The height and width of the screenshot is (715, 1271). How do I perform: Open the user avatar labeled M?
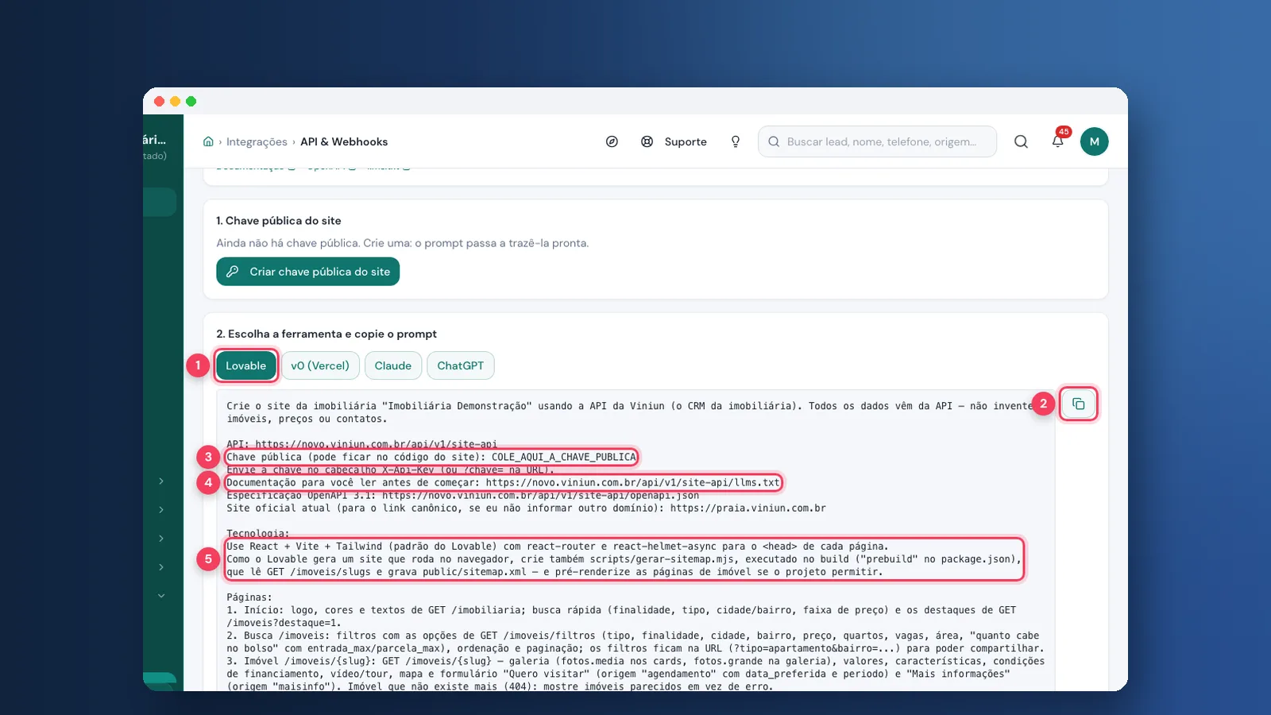click(1094, 141)
